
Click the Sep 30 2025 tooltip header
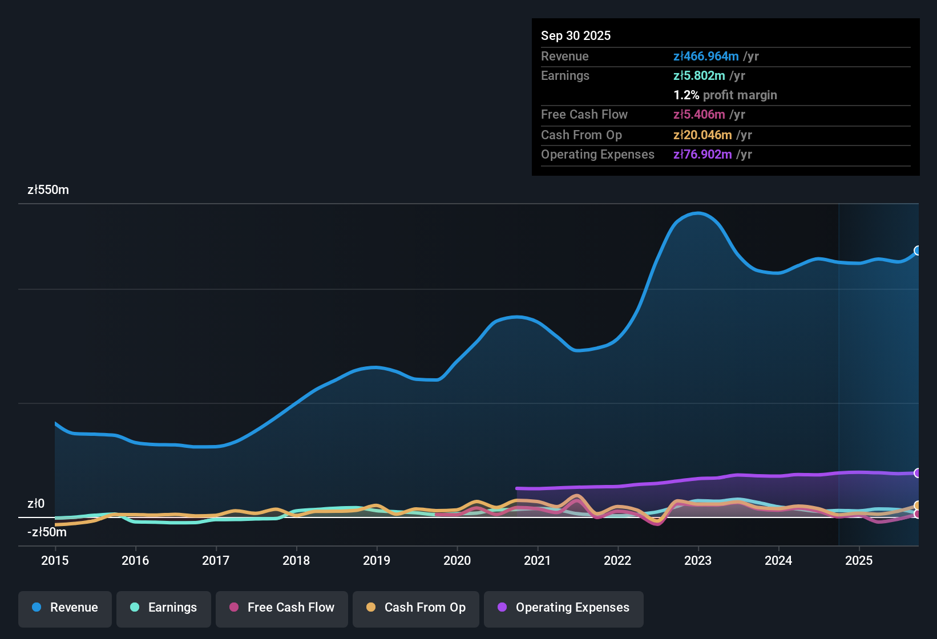click(x=576, y=35)
